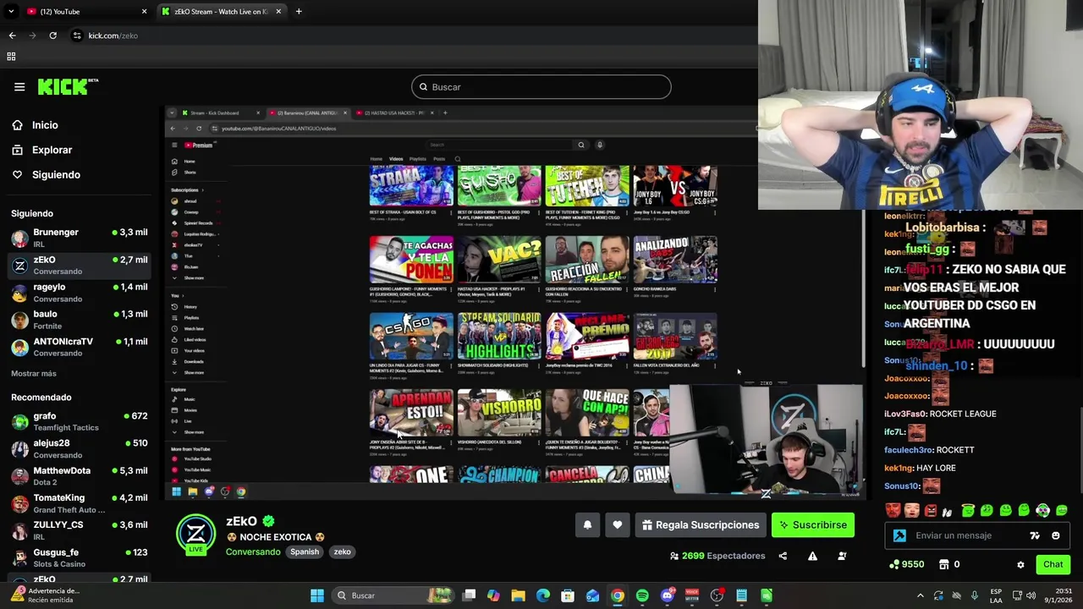Screen dimensions: 1083x609
Task: Open Brunenger's channel in Siguiendo list
Action: [79, 238]
